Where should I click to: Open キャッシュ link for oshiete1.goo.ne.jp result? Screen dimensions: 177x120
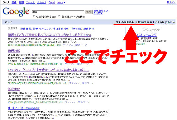[x=68, y=45]
